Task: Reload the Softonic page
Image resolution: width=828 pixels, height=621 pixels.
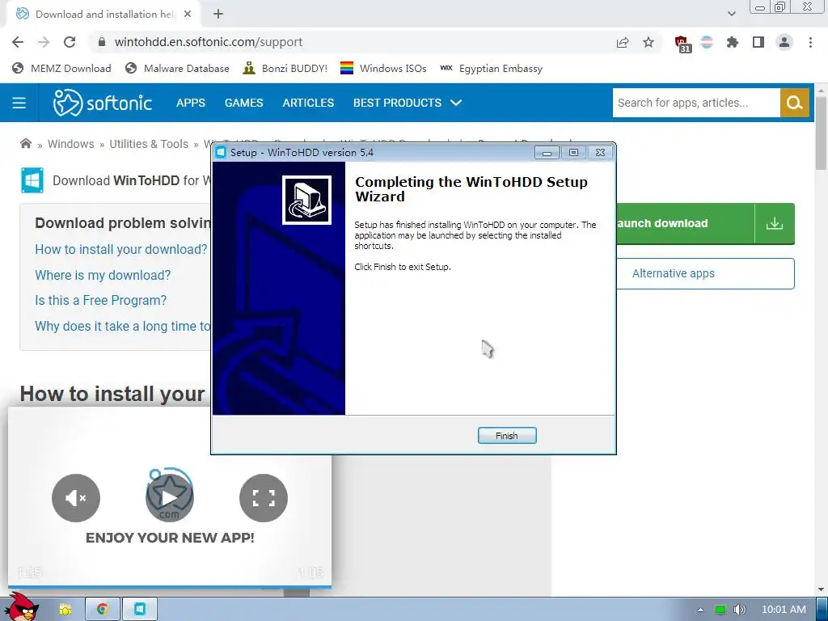Action: [70, 42]
